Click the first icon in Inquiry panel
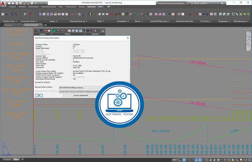This screenshot has height=162, width=252. tap(36, 31)
